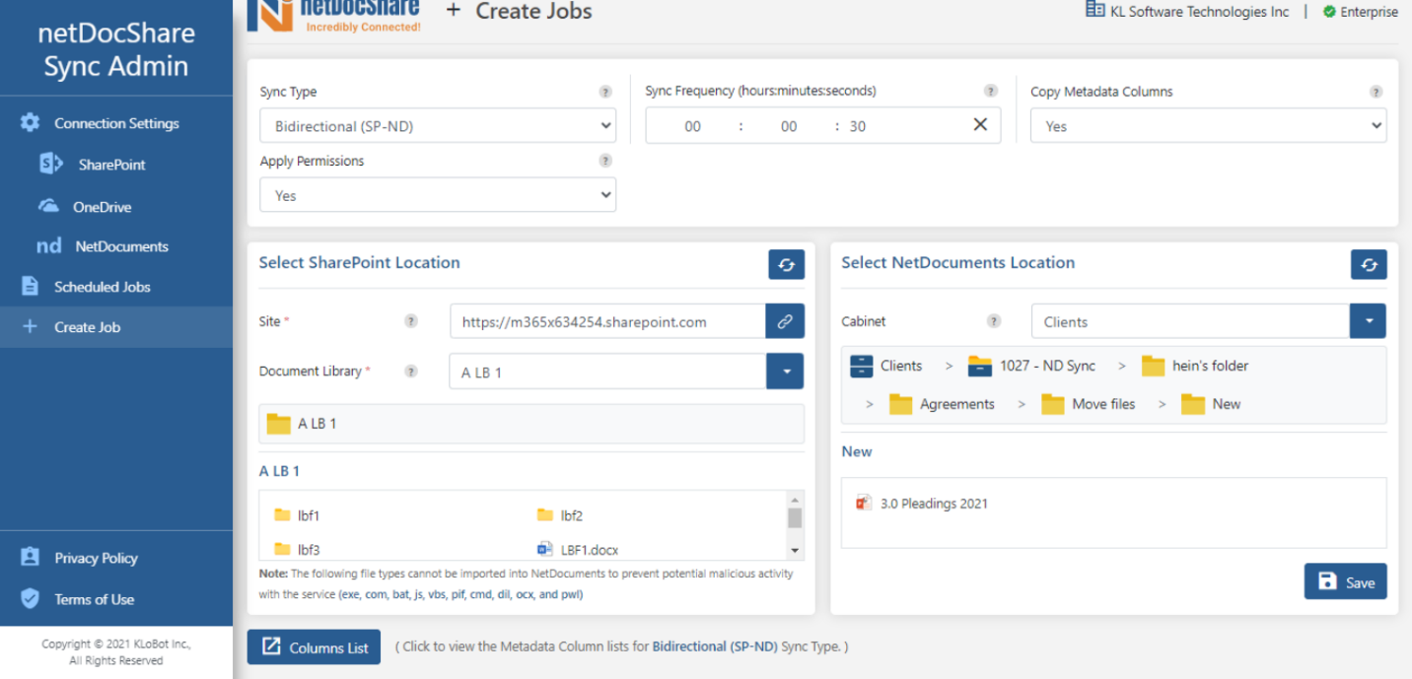Open Connection Settings in the sidebar
1412x679 pixels.
pos(116,123)
